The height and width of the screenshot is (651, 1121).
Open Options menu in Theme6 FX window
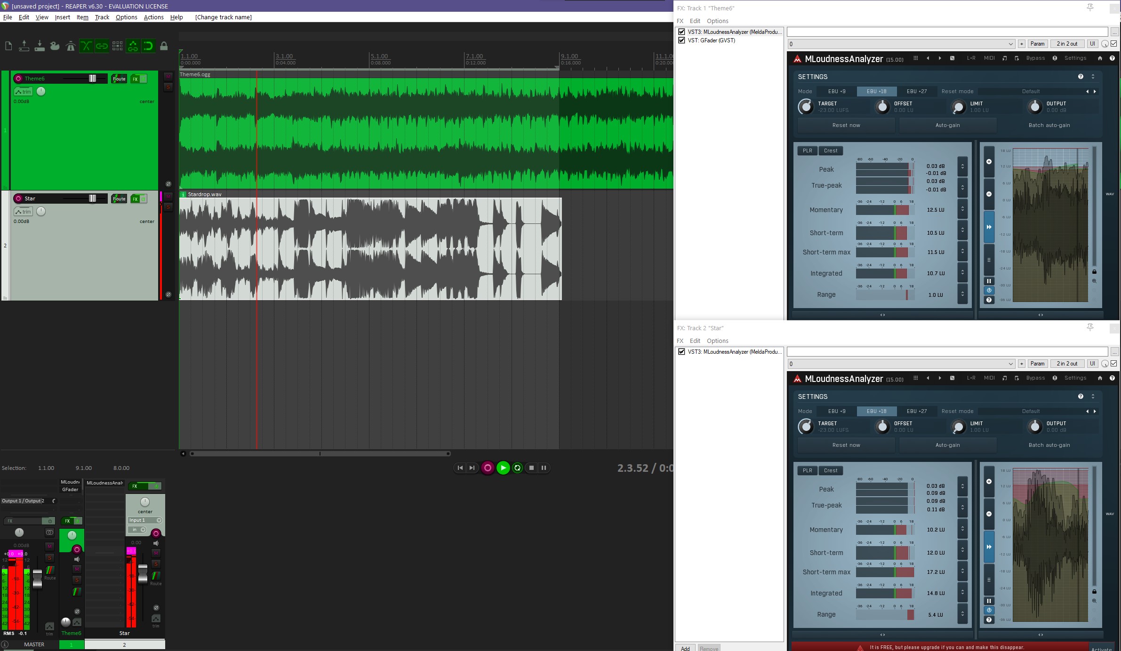717,21
